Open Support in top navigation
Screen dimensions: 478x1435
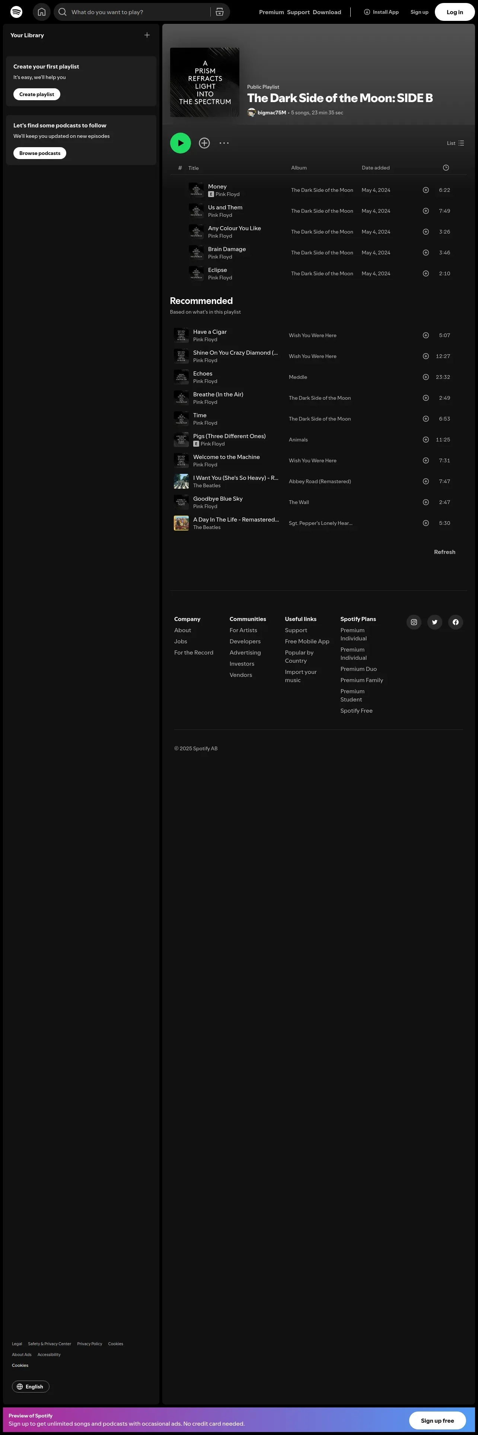tap(298, 12)
